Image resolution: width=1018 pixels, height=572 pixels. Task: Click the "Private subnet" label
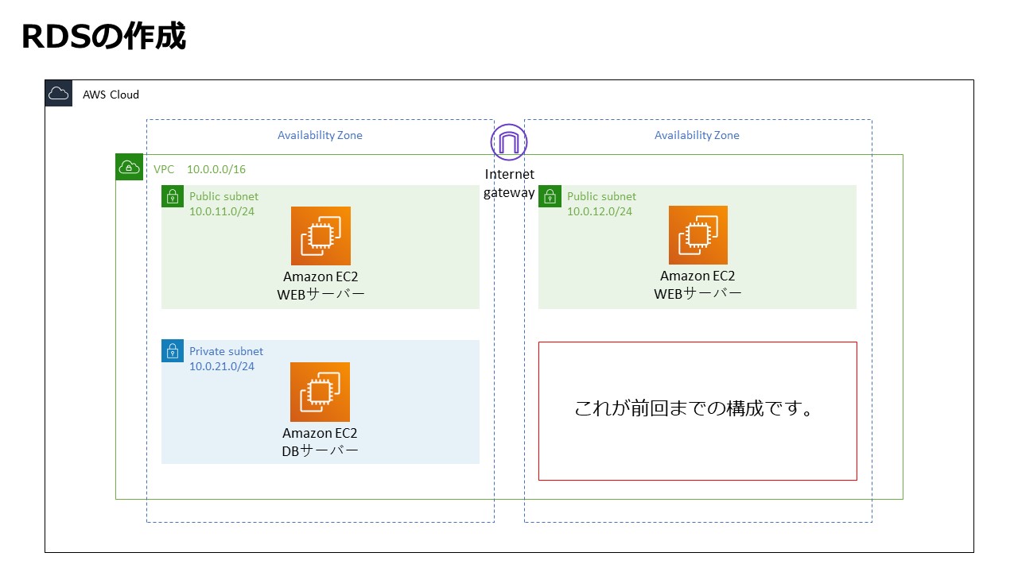click(x=226, y=351)
